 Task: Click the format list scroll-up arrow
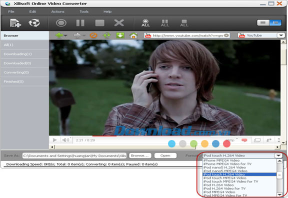click(279, 160)
